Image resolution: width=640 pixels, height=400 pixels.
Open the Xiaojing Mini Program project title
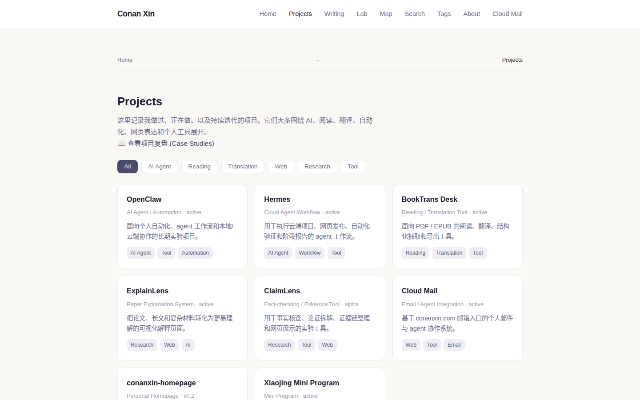point(301,383)
